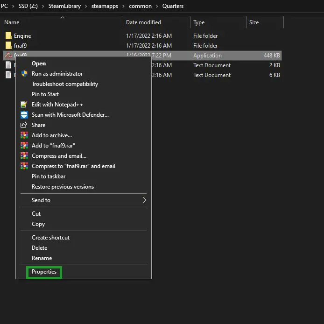The height and width of the screenshot is (324, 324).
Task: Expand breadcrumb chevron after SSD (Z:)
Action: 43,6
